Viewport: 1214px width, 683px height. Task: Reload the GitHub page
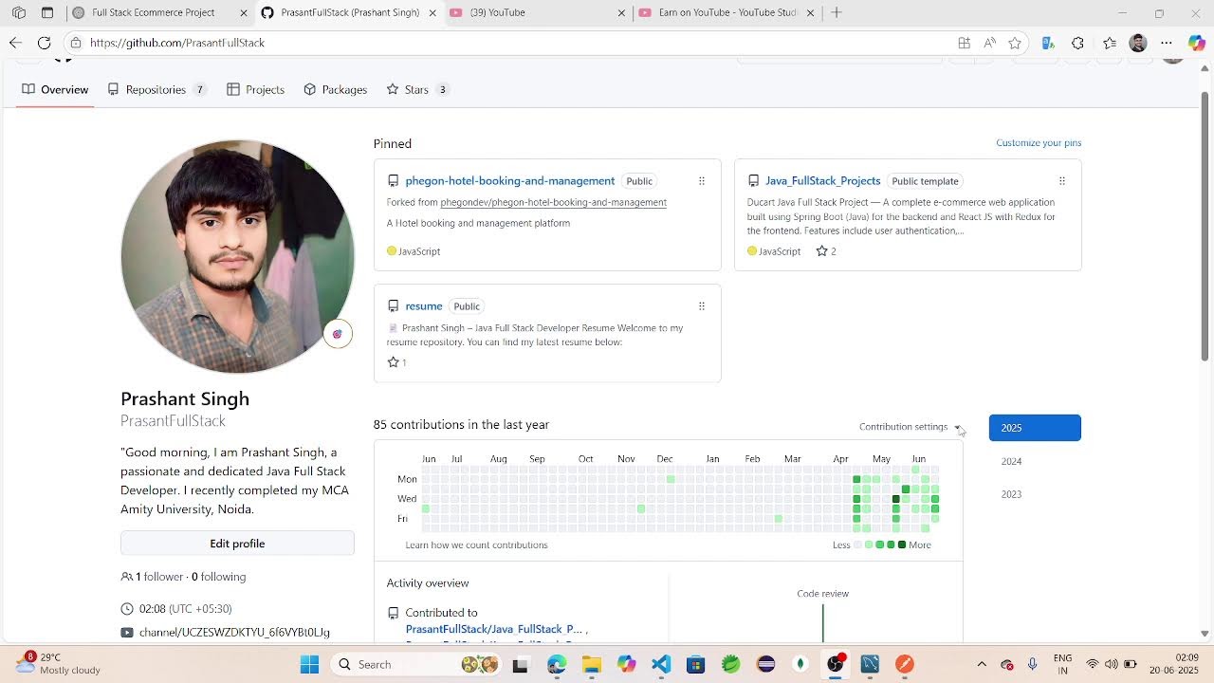tap(44, 43)
